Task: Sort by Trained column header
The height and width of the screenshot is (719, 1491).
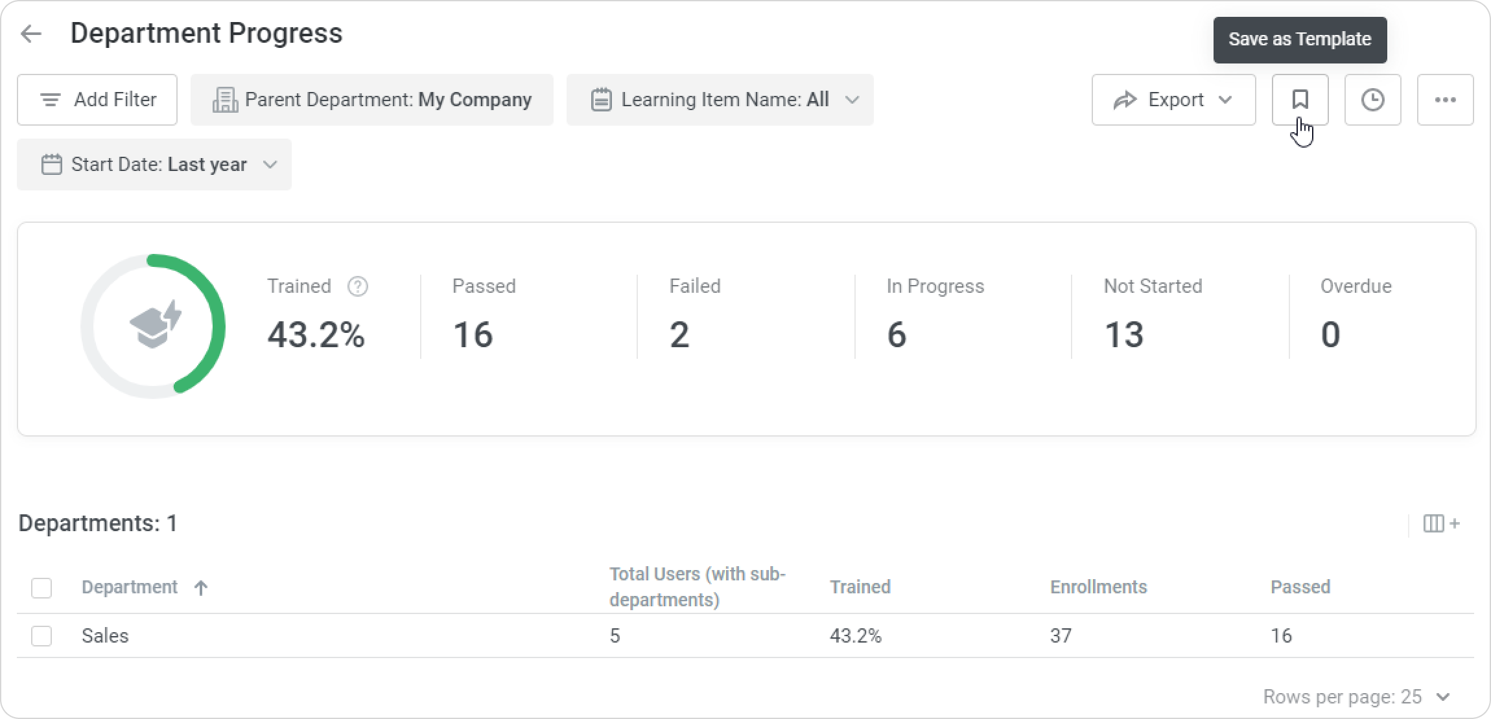Action: pos(860,587)
